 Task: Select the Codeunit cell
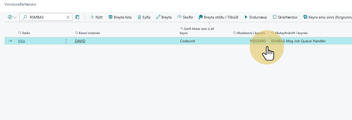(x=187, y=41)
